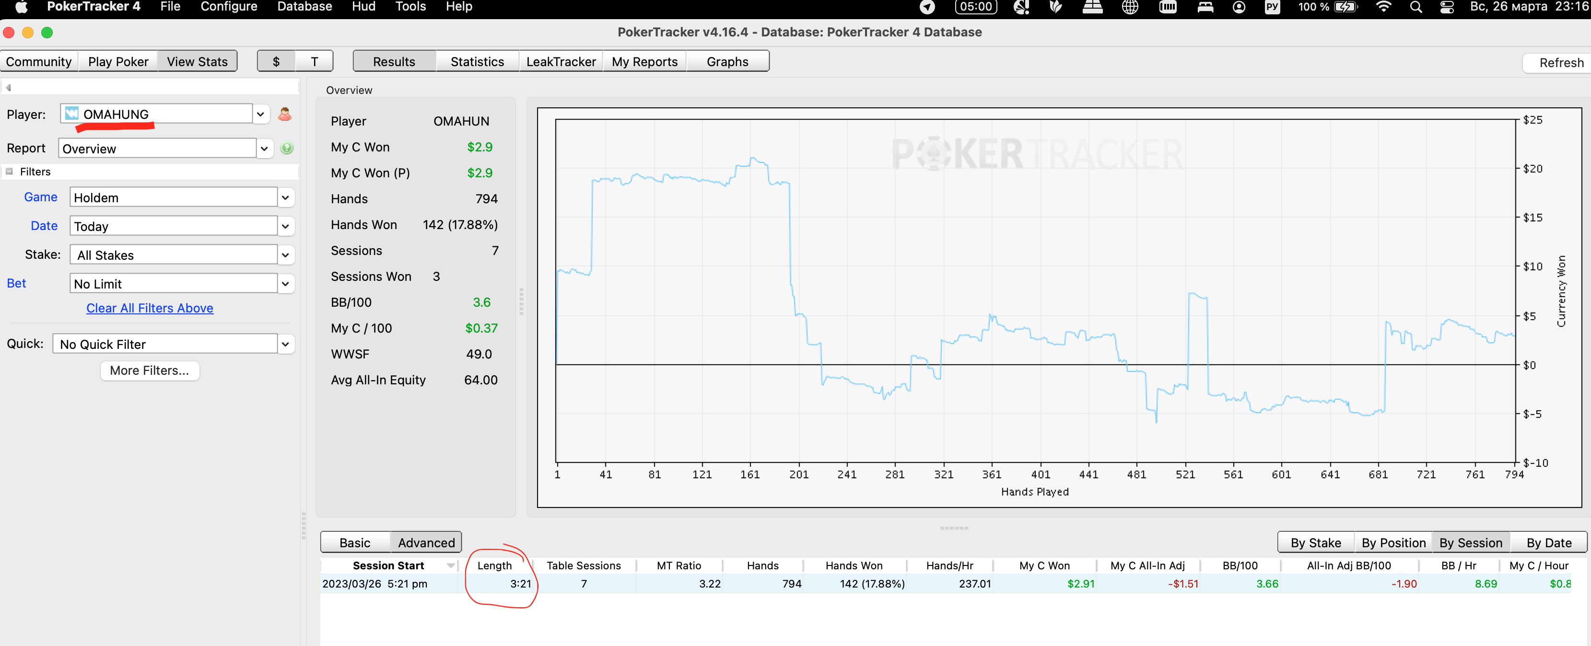Image resolution: width=1591 pixels, height=646 pixels.
Task: Select the 2023/03/26 5:21 pm session row
Action: (x=946, y=584)
